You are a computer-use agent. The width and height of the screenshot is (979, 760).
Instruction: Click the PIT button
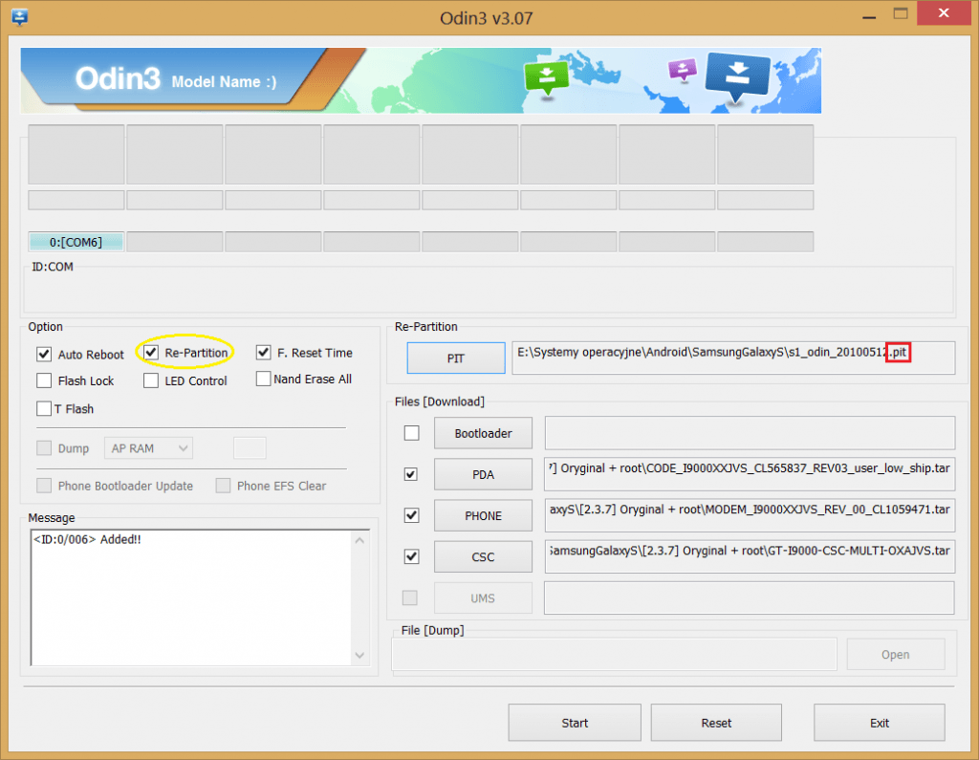click(456, 358)
